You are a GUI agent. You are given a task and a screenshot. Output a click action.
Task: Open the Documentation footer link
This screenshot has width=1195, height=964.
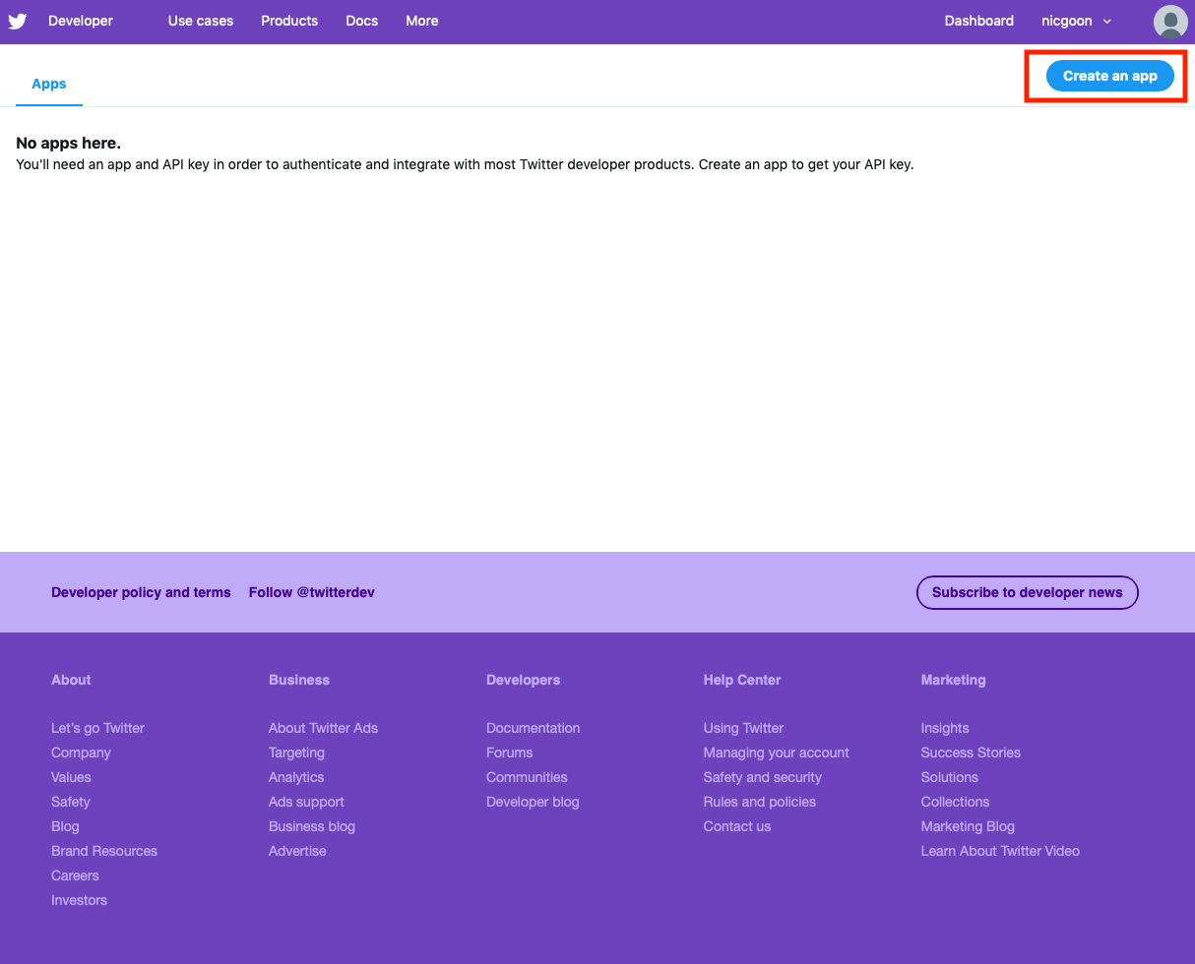click(533, 728)
